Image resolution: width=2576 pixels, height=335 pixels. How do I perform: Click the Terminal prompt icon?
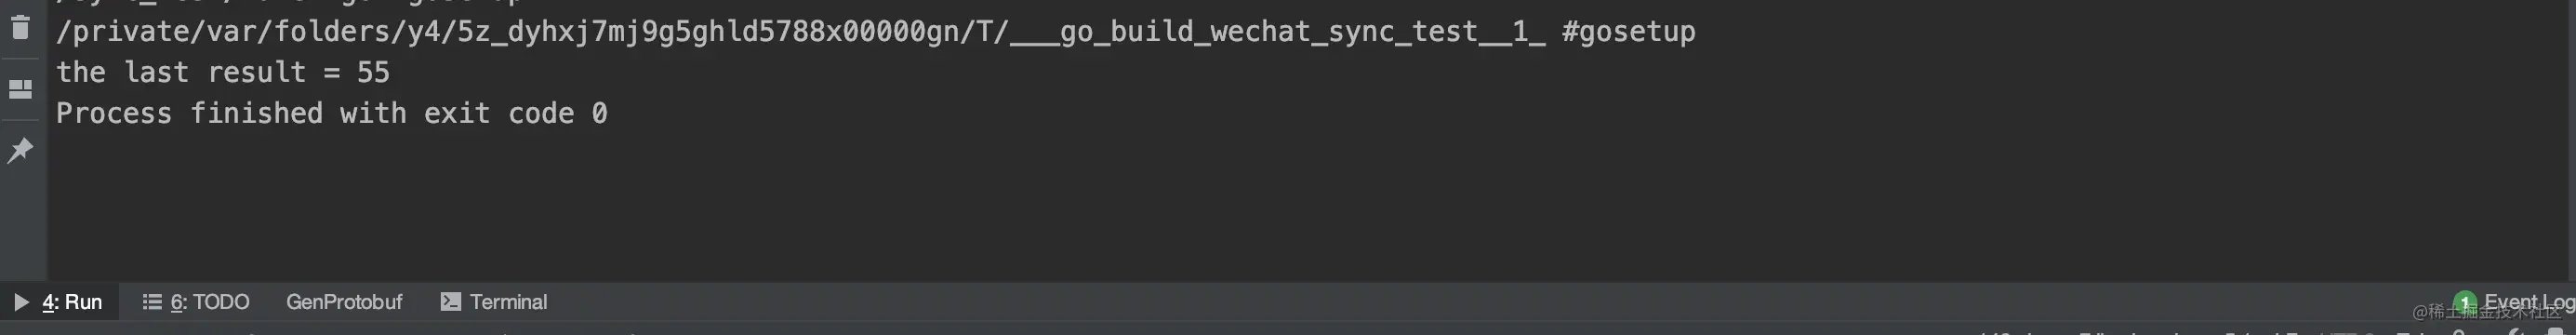(451, 302)
